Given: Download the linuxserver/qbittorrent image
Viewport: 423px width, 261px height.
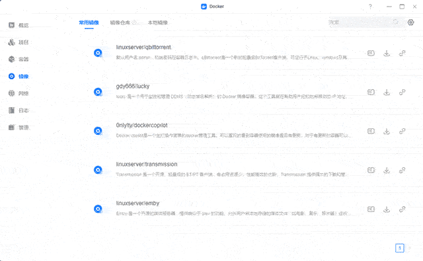Looking at the screenshot, I should point(387,53).
